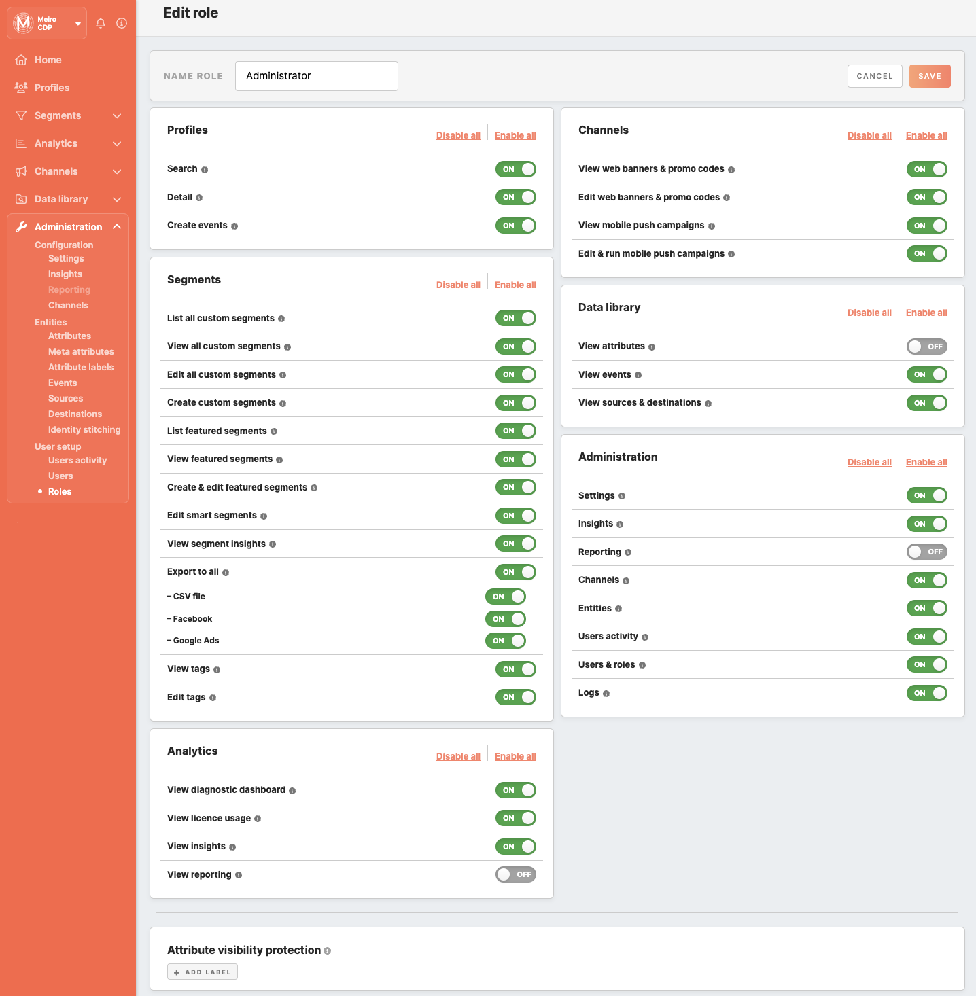This screenshot has height=996, width=976.
Task: Expand the Data library menu chevron
Action: [117, 200]
